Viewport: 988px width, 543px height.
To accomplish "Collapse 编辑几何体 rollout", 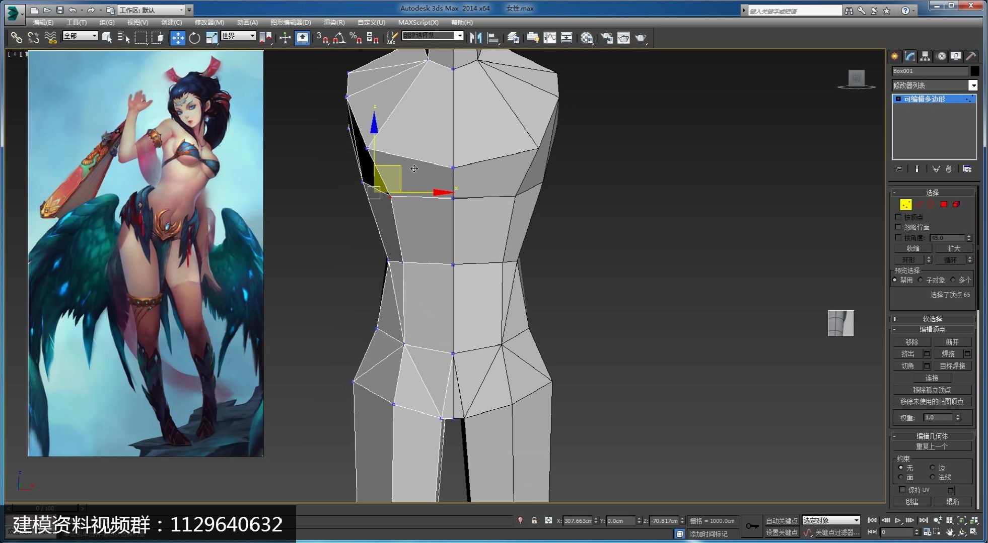I will click(932, 436).
